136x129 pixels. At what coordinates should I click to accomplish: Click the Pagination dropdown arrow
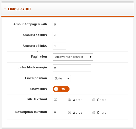click(x=91, y=57)
